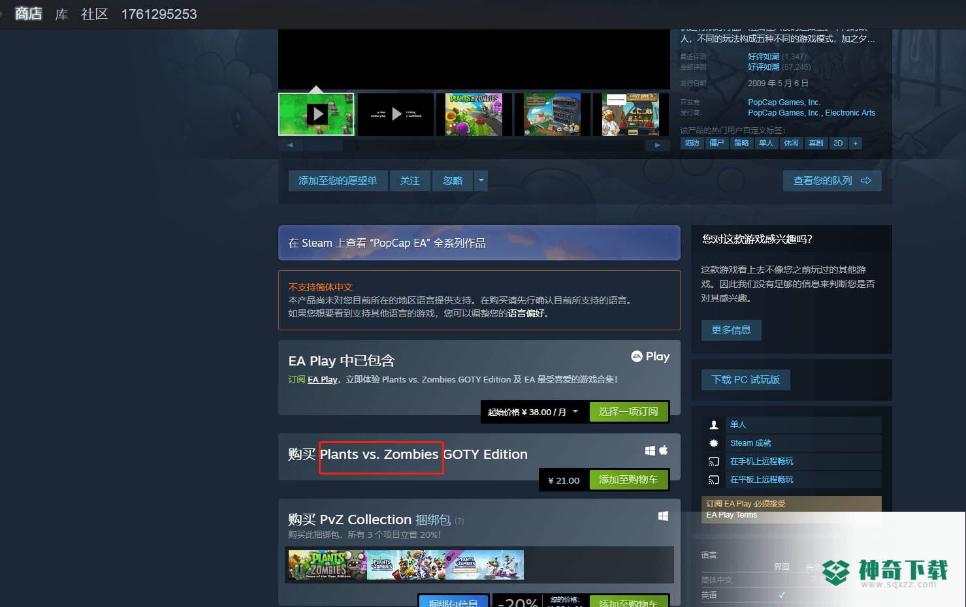This screenshot has width=966, height=607.
Task: Click the EA Play logo icon
Action: point(651,356)
